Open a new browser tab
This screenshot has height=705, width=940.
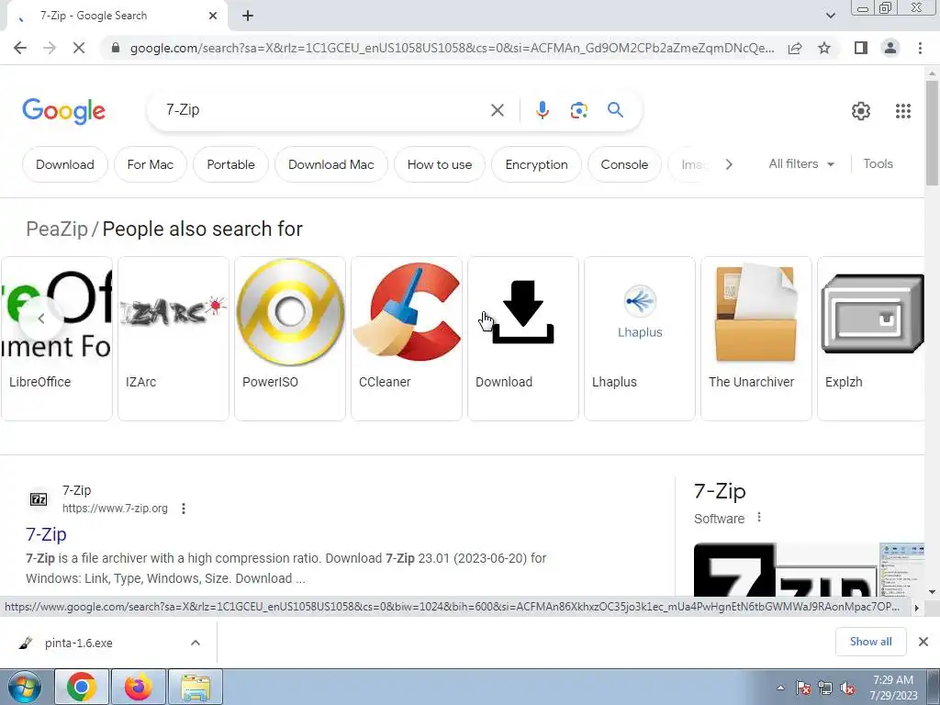coord(248,16)
